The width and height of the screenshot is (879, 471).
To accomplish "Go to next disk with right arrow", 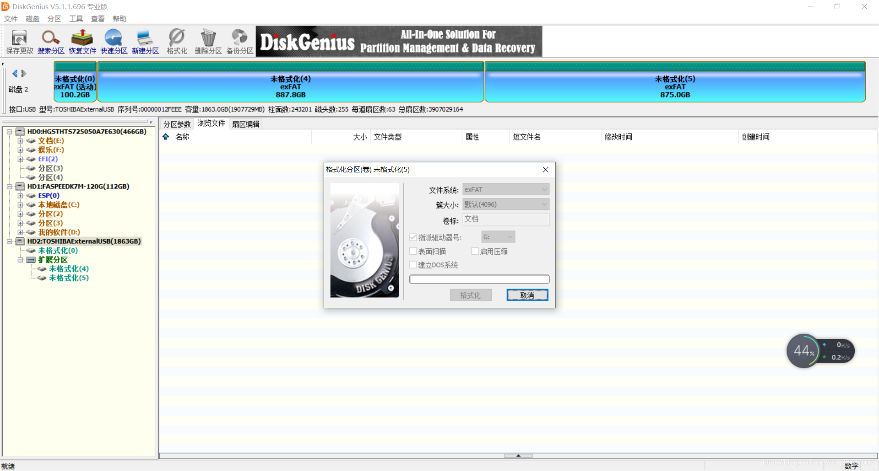I will pyautogui.click(x=24, y=73).
